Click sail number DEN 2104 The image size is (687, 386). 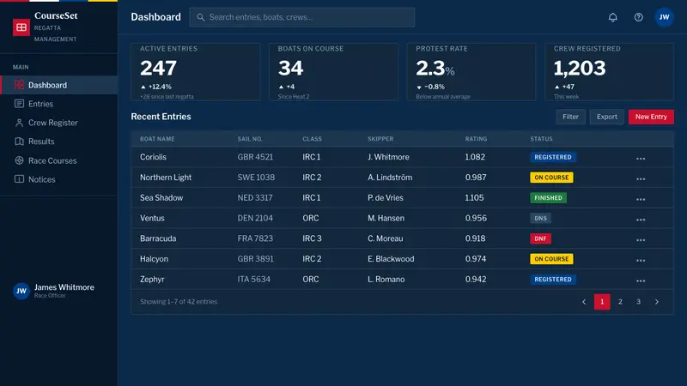(x=255, y=218)
